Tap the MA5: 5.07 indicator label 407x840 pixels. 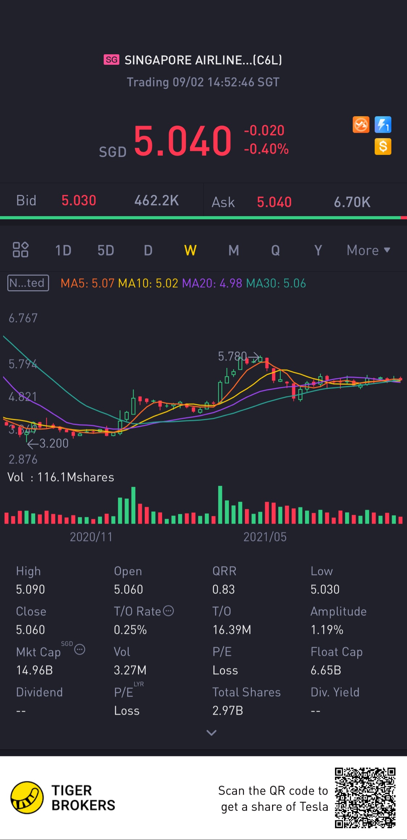(88, 283)
